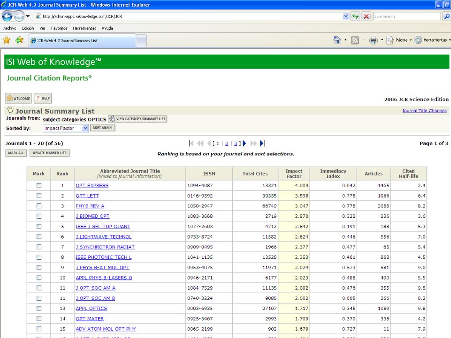Check the APPL OPTICS row checkbox
Screen dimensions: 451x338
click(39, 309)
